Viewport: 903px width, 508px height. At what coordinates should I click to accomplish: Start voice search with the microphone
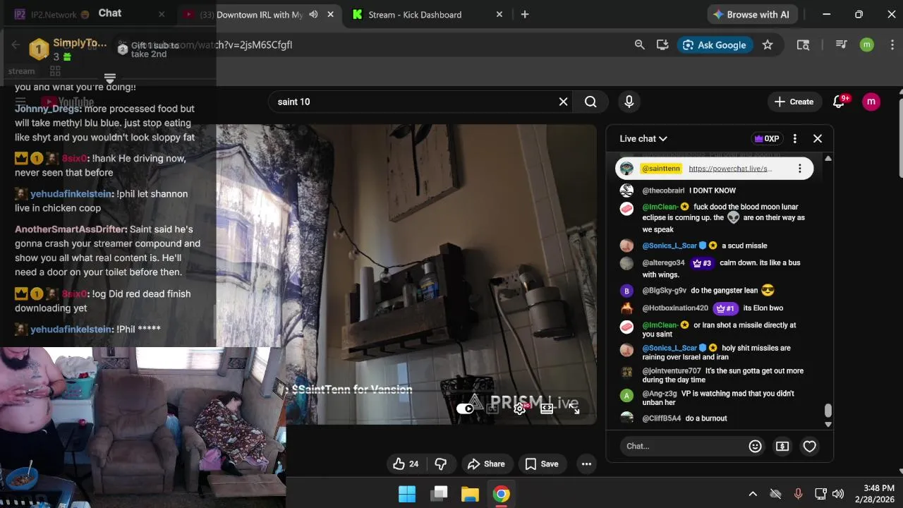point(629,102)
